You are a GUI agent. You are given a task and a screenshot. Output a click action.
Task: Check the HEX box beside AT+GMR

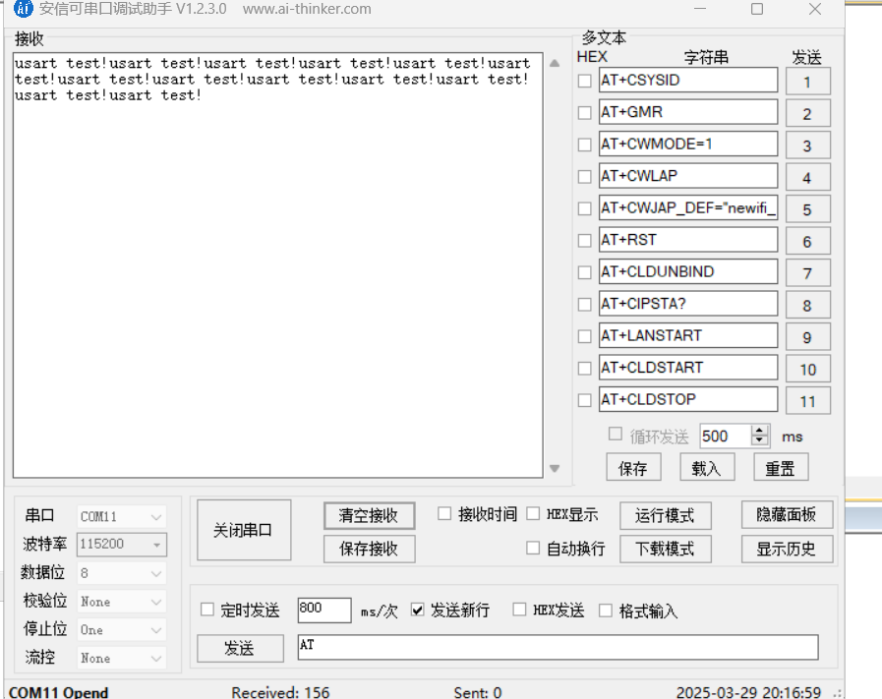click(x=584, y=112)
